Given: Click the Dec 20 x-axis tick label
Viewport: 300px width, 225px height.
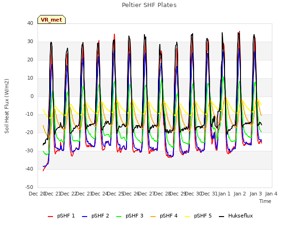Looking at the screenshot, I should (x=37, y=194).
